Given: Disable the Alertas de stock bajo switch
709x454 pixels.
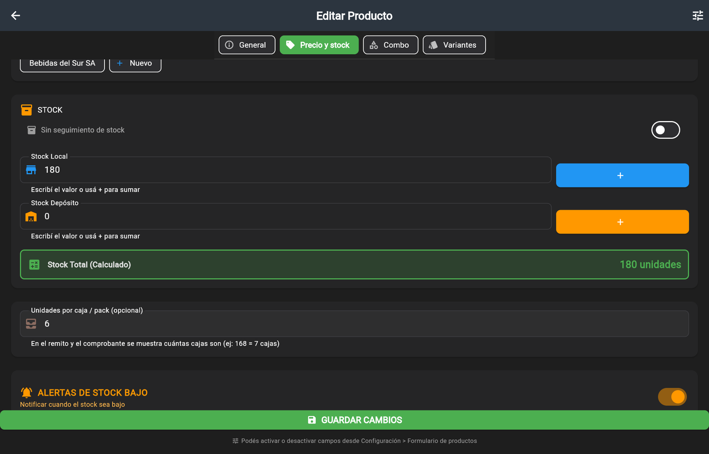Looking at the screenshot, I should [672, 396].
